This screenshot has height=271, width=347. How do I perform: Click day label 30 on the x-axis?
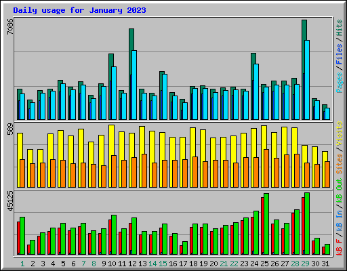click(x=315, y=264)
